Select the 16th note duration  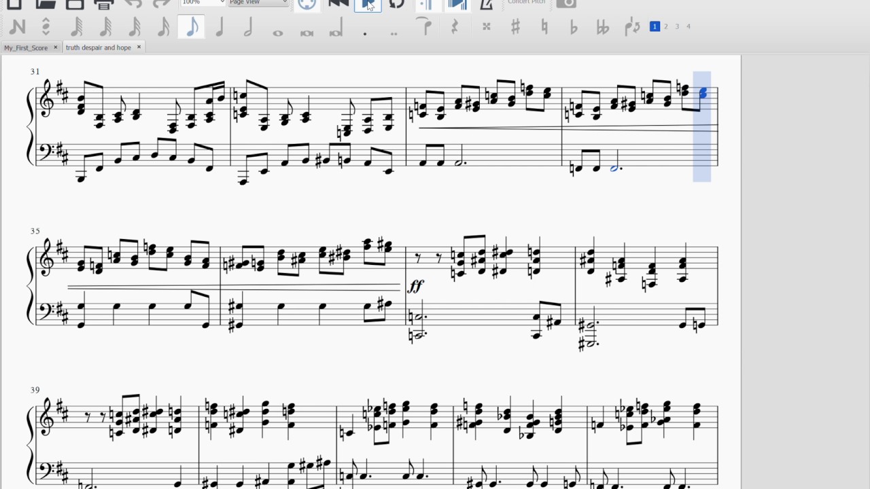point(163,27)
